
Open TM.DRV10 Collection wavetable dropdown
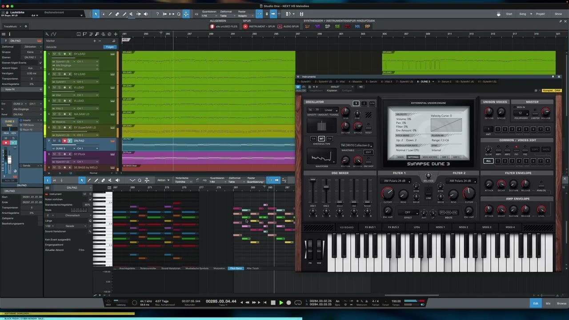tap(356, 145)
